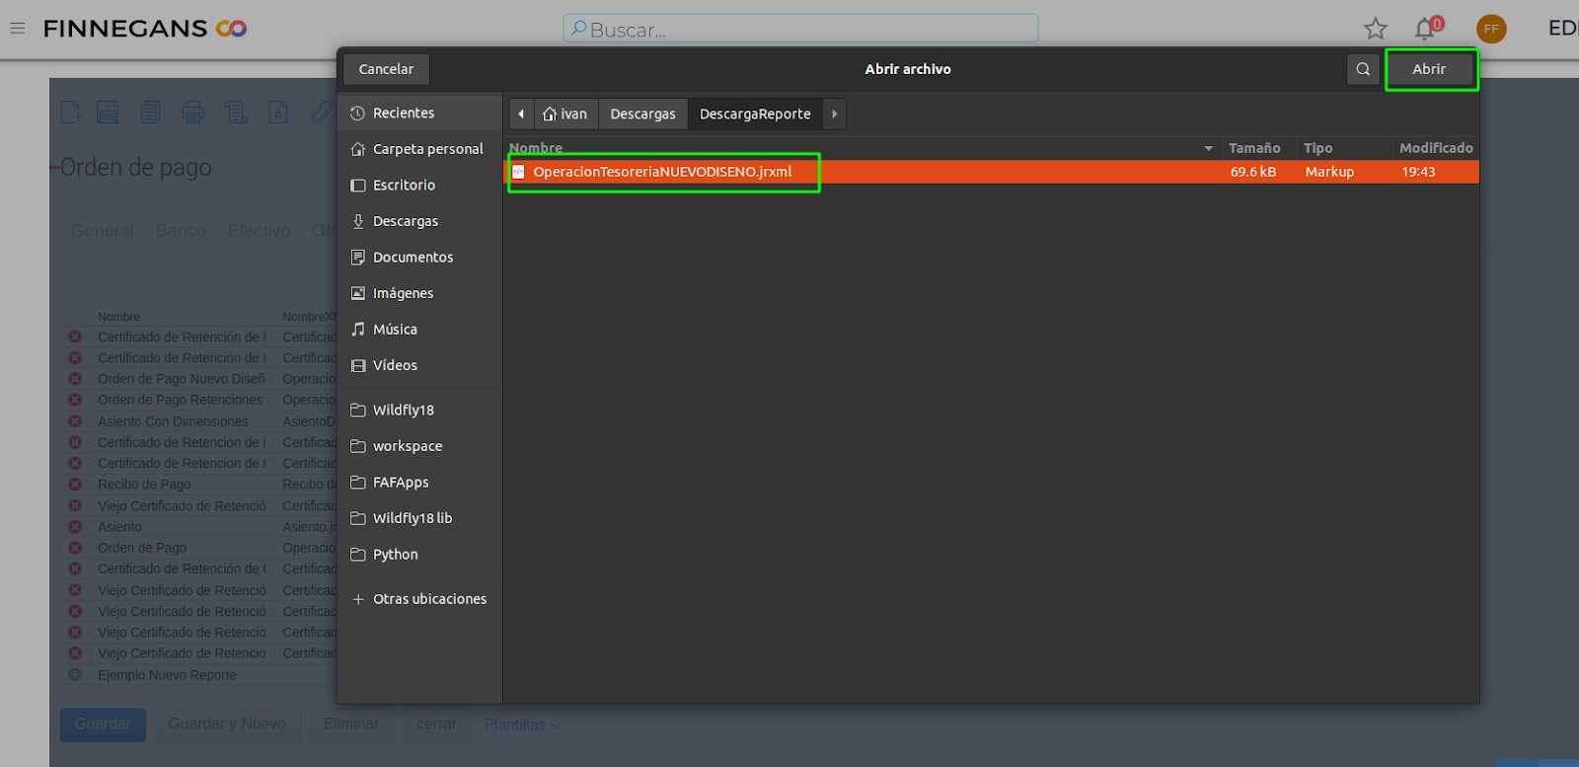This screenshot has width=1579, height=767.
Task: Open Recientes in the sidebar
Action: [x=403, y=113]
